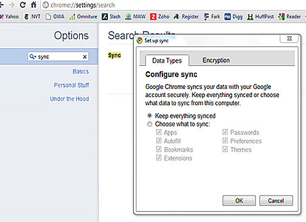The height and width of the screenshot is (222, 306).
Task: Switch to the Data Types tab
Action: click(x=167, y=60)
